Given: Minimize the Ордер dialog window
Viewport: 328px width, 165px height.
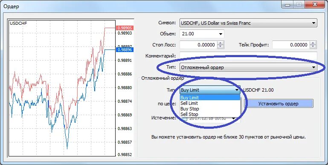Looking at the screenshot, I should [x=288, y=5].
